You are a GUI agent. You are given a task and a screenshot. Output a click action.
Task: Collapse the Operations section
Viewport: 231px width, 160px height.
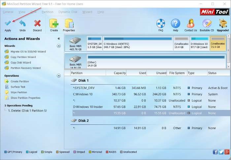click(x=59, y=76)
